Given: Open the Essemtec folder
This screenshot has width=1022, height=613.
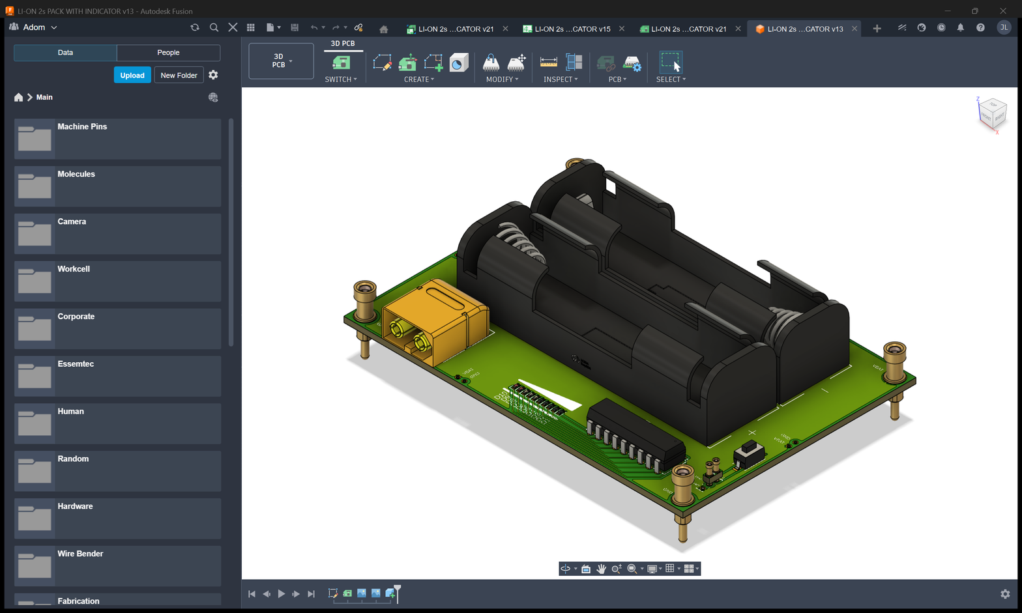Looking at the screenshot, I should point(117,376).
